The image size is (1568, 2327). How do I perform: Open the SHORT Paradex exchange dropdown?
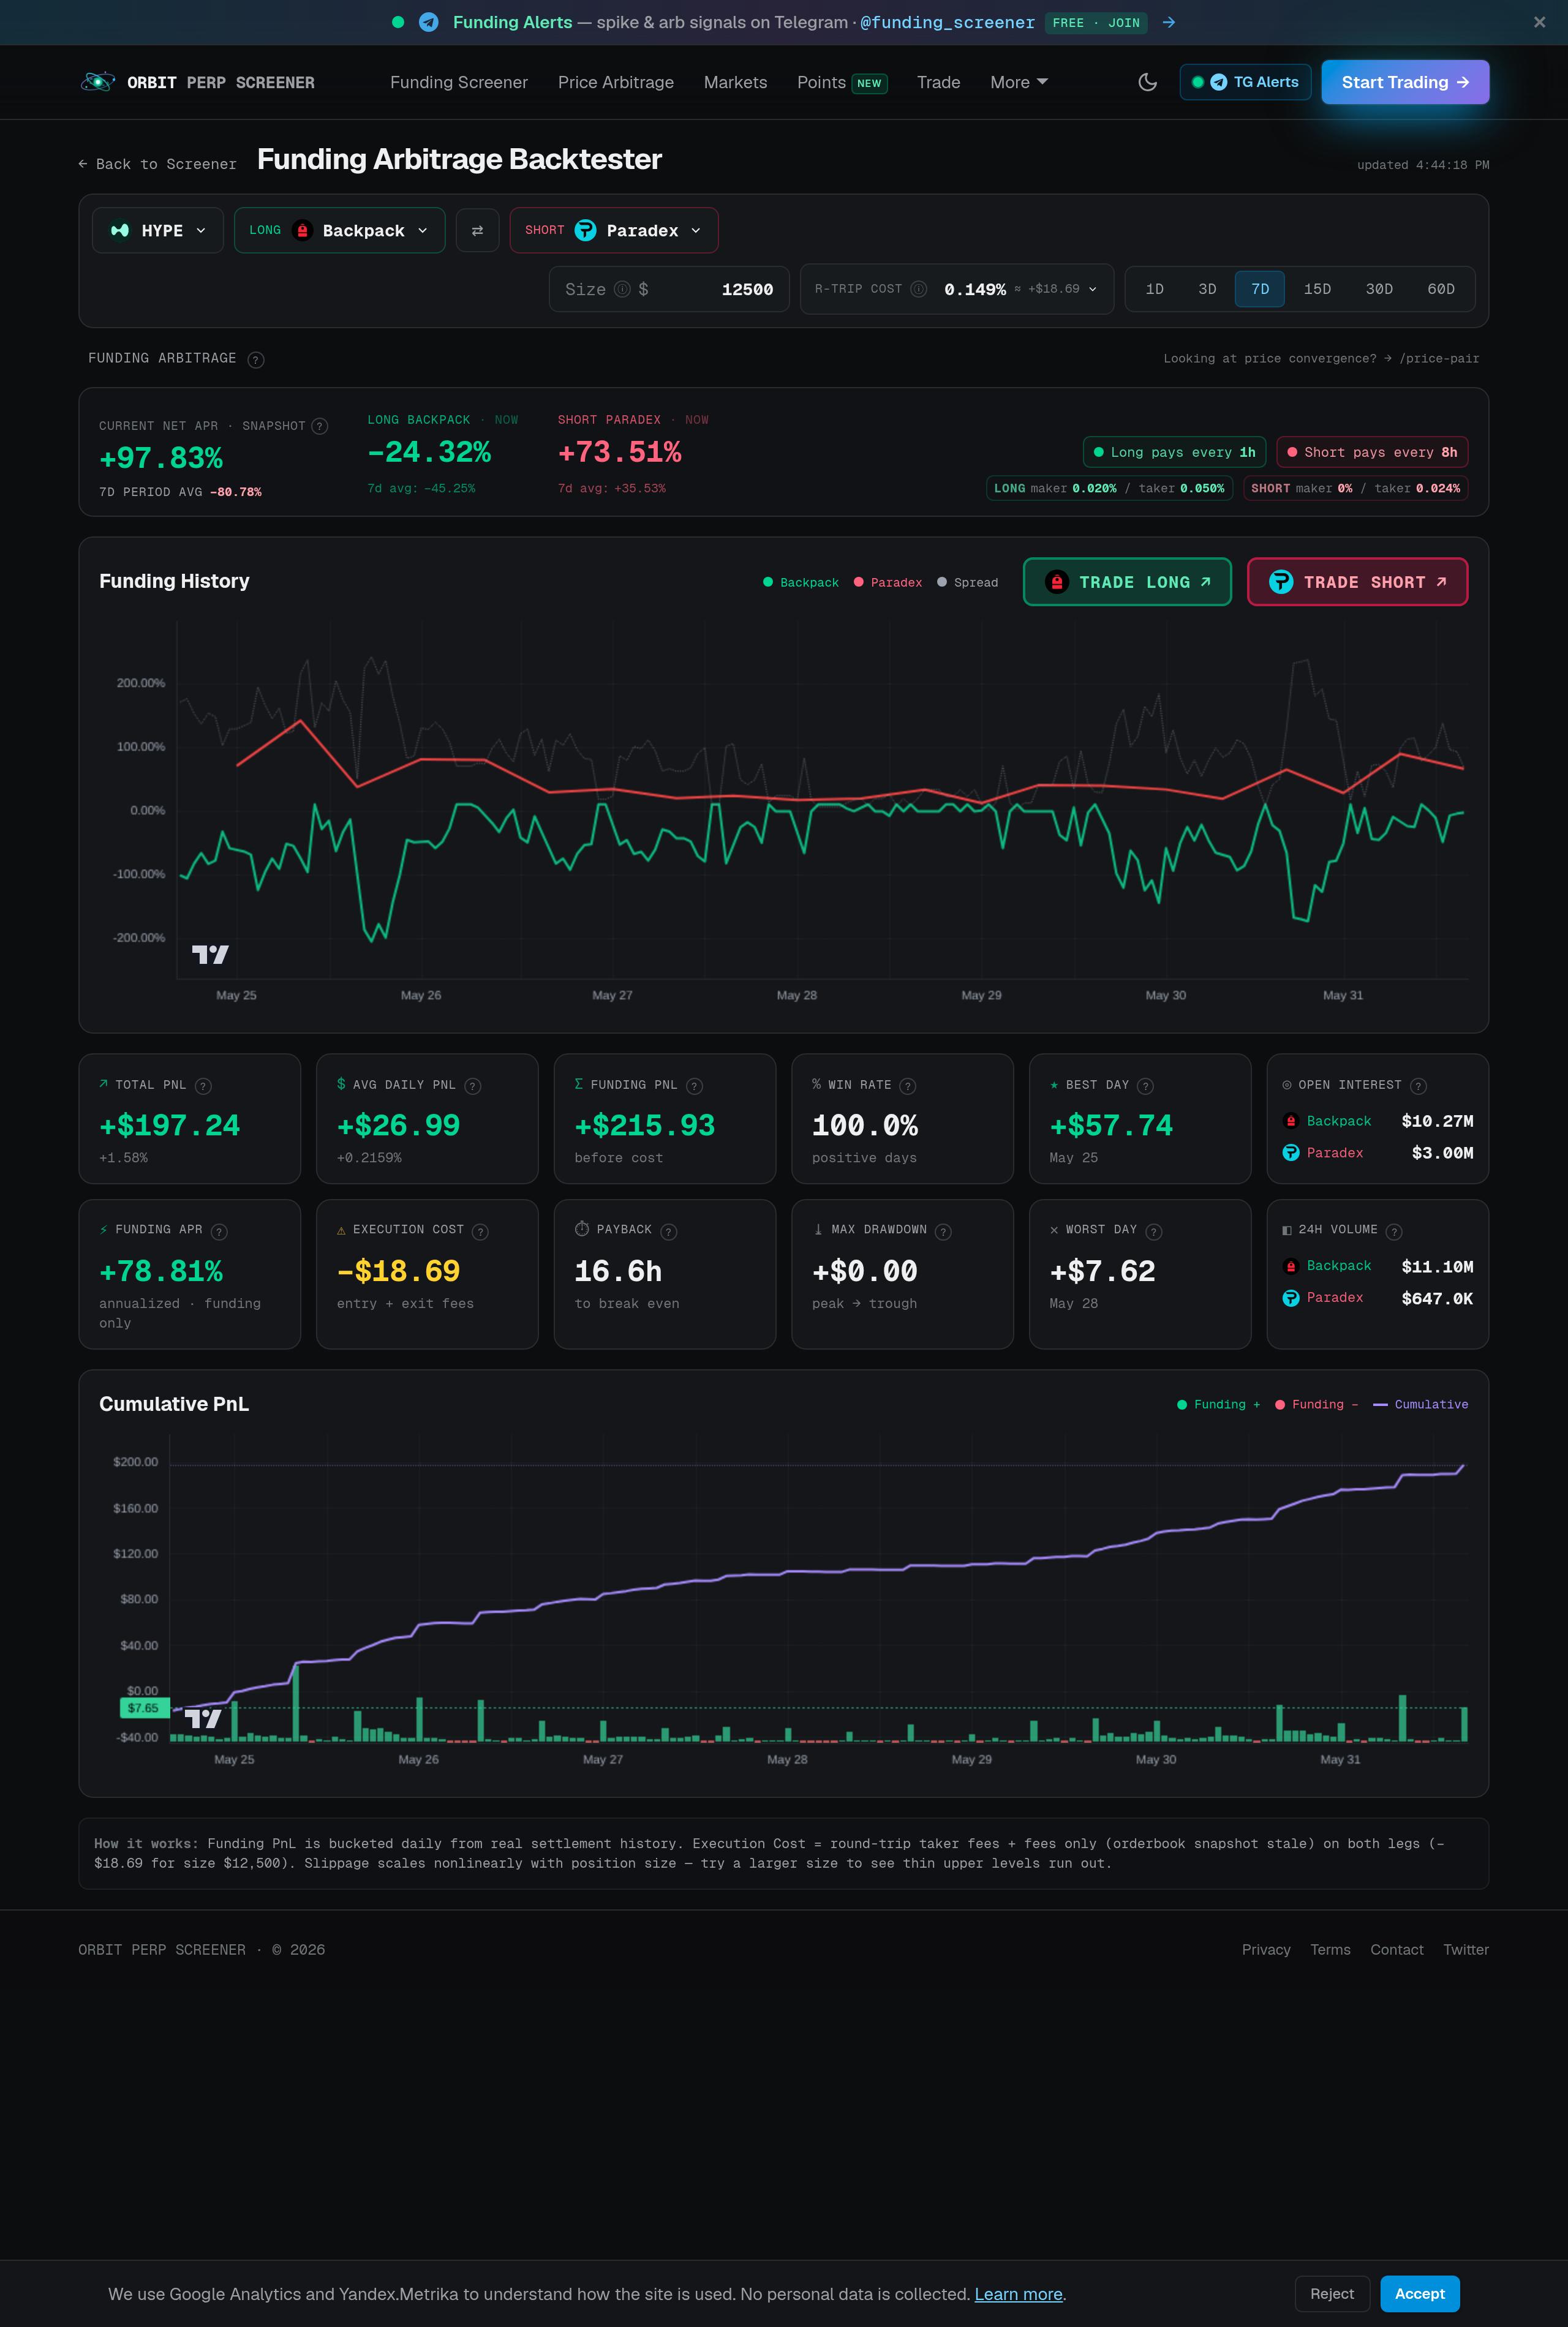[x=613, y=230]
